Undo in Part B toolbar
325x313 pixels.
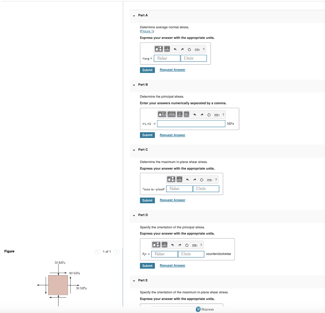coord(195,115)
